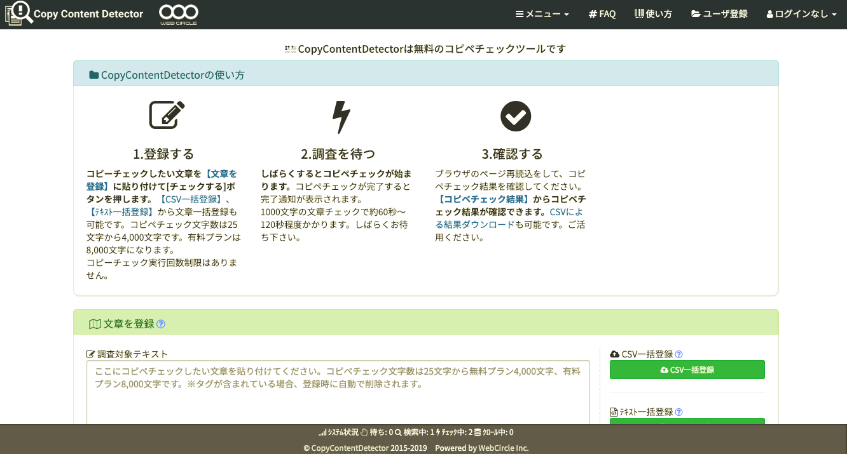Click the copyright CopyContentDetector 2015-2019 text
The width and height of the screenshot is (847, 454).
pyautogui.click(x=365, y=448)
